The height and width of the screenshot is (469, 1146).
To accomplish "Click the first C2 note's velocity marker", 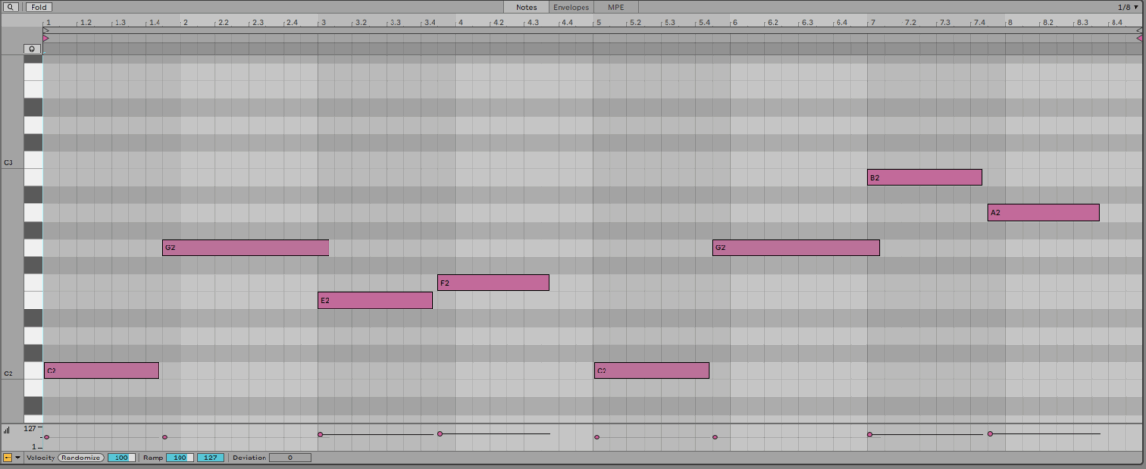I will (x=46, y=437).
